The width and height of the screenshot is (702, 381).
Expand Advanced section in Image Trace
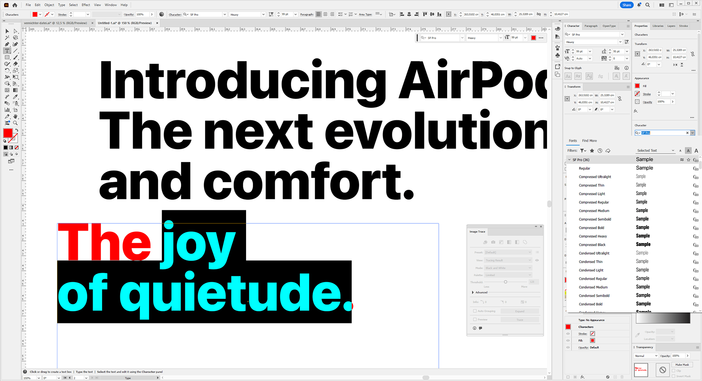473,292
